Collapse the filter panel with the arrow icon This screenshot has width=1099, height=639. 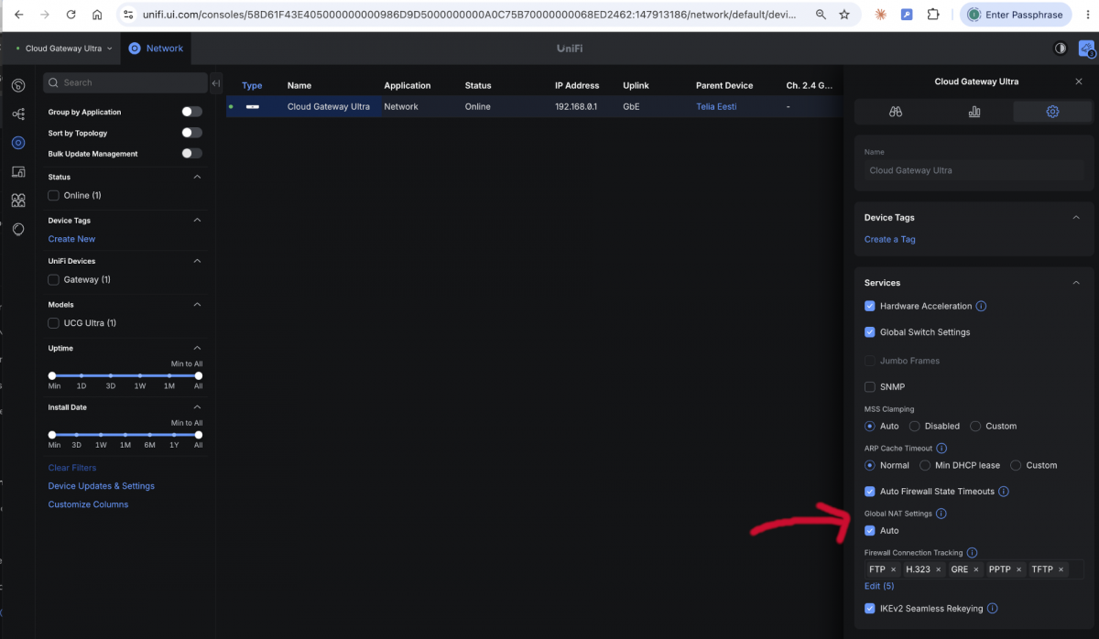pos(215,83)
